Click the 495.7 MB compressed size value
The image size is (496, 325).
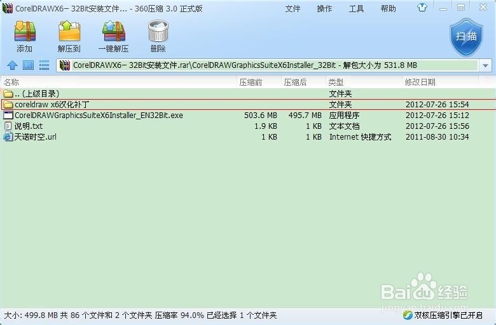(x=305, y=116)
